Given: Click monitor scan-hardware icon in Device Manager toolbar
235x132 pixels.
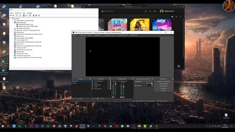Looking at the screenshot, I should pyautogui.click(x=30, y=15).
